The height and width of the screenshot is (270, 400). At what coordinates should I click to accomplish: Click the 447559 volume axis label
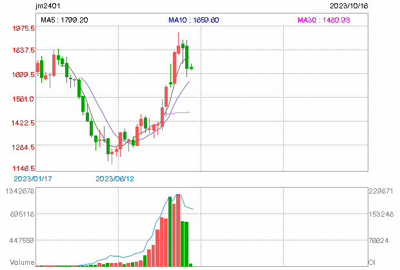(x=21, y=240)
